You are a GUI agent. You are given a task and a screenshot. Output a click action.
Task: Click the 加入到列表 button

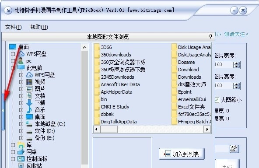pos(182,154)
